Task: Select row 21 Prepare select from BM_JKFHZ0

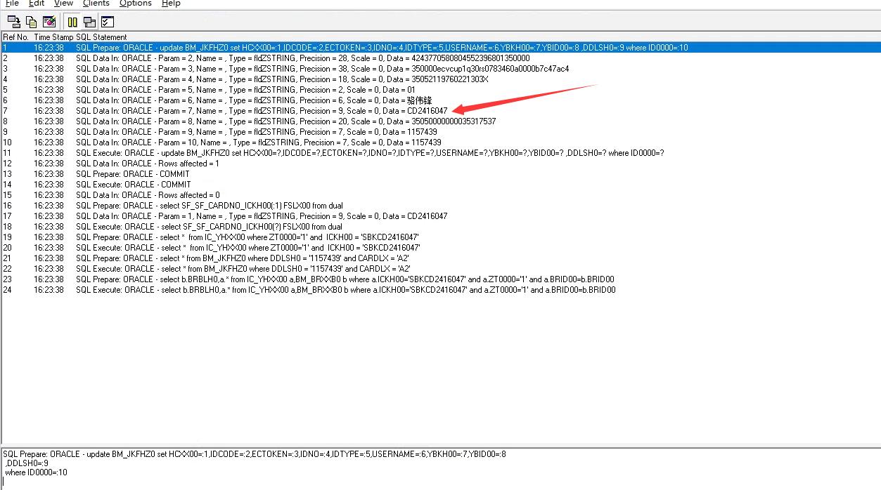Action: [x=440, y=258]
